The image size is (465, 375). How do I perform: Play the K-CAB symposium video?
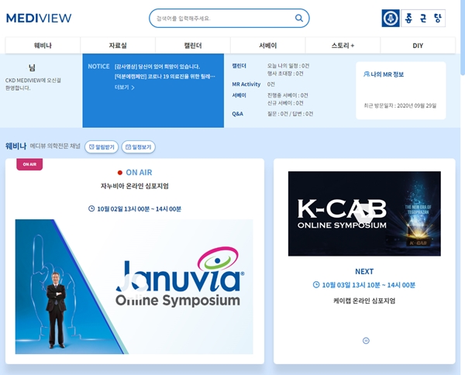[364, 213]
